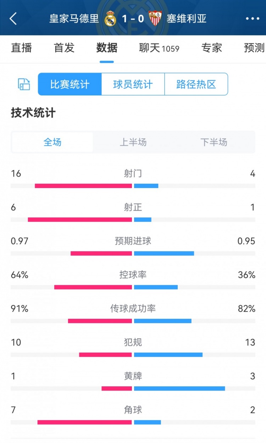Switch to 球员统计 player stats
Screen dimensions: 266x443
coord(133,84)
